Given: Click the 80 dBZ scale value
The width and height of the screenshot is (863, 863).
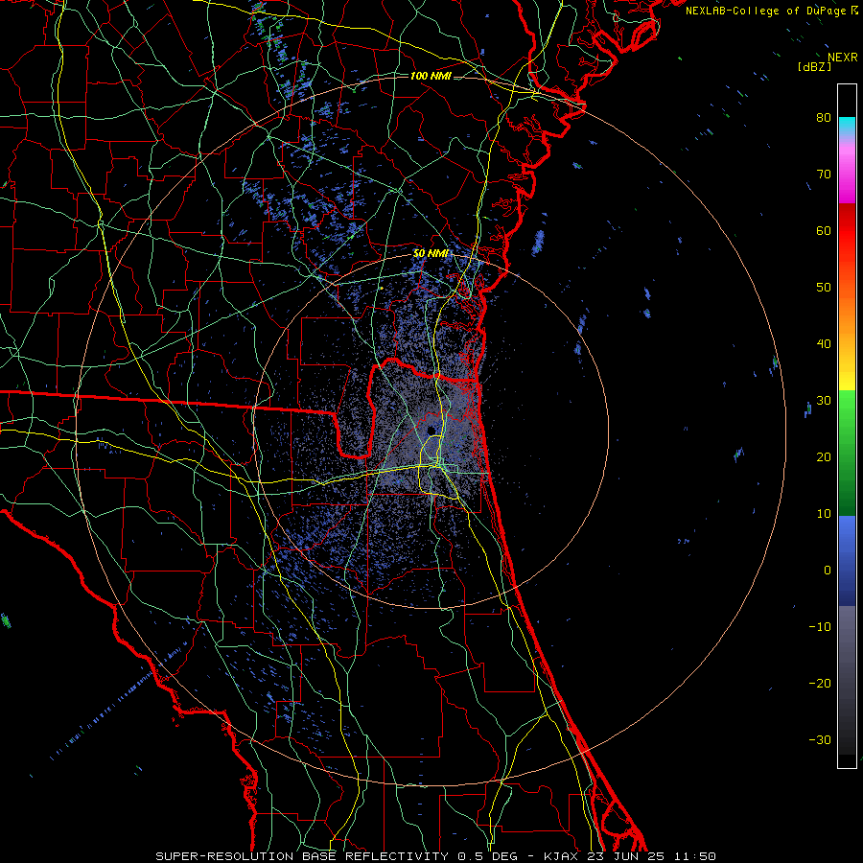Looking at the screenshot, I should [x=824, y=117].
